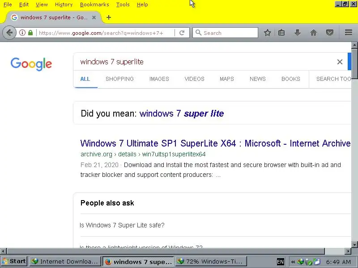Open the History menu
The height and width of the screenshot is (268, 358).
point(64,4)
